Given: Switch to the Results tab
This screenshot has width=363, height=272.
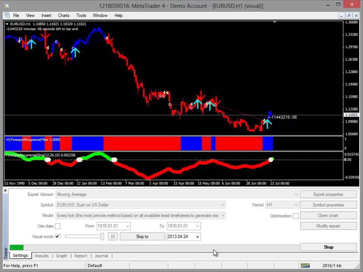Looking at the screenshot, I should pyautogui.click(x=42, y=256).
